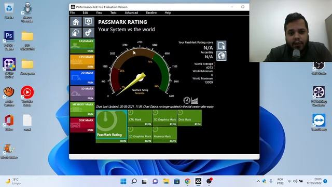This screenshot has height=187, width=332.
Task: Open the Edit menu
Action: click(x=85, y=12)
